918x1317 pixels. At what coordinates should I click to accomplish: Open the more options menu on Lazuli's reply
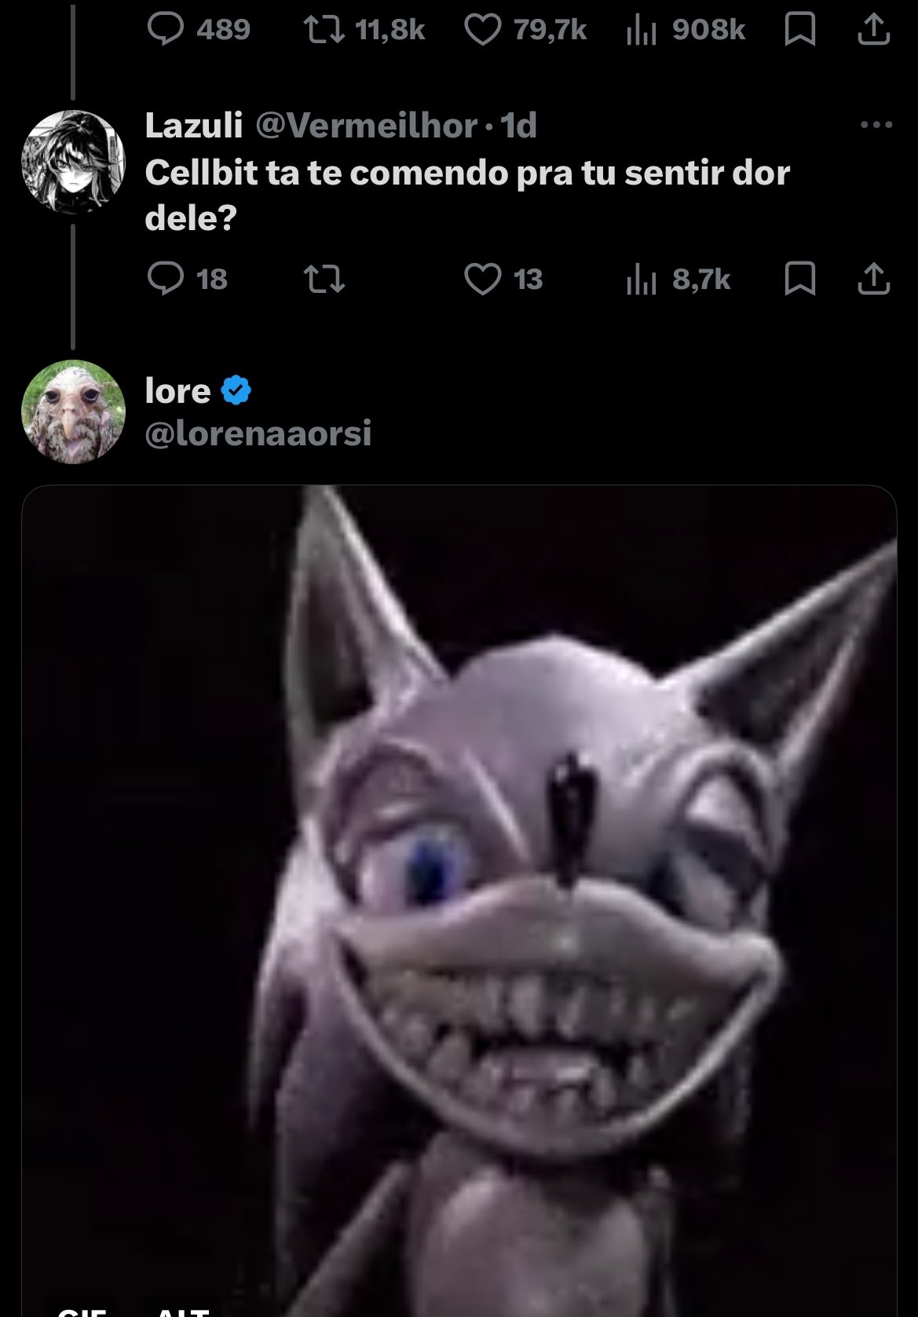click(876, 125)
